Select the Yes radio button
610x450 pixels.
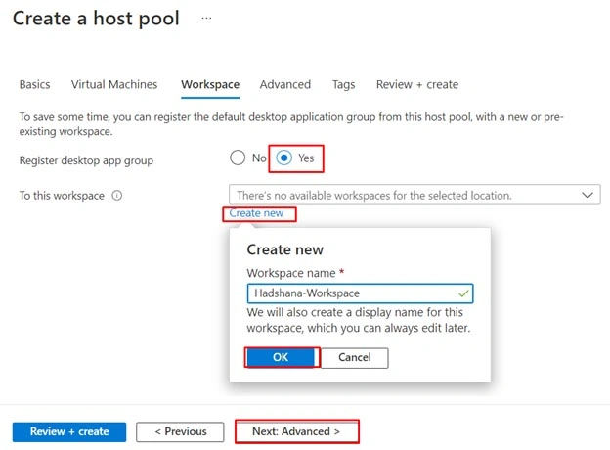tap(284, 158)
